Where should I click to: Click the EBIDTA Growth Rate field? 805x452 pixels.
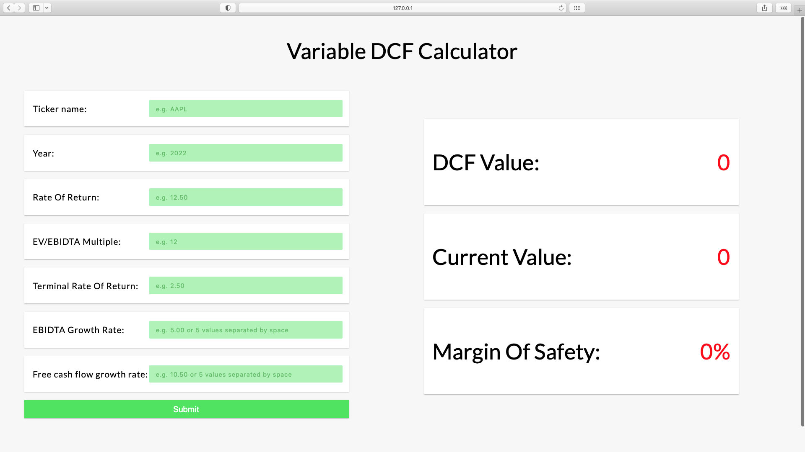coord(246,329)
